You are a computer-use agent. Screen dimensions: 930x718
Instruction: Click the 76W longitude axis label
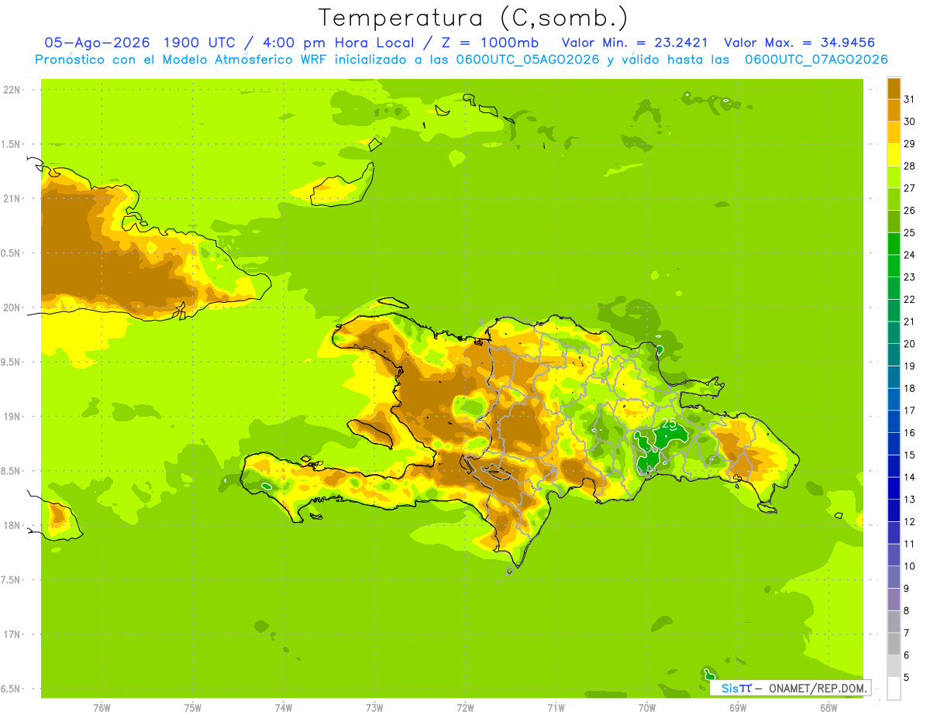(102, 708)
